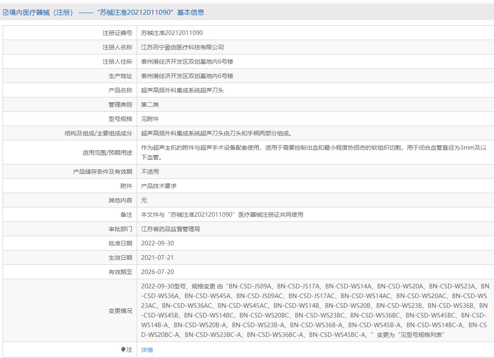Click the 见附件 value
This screenshot has height=358, width=494.
[150, 119]
